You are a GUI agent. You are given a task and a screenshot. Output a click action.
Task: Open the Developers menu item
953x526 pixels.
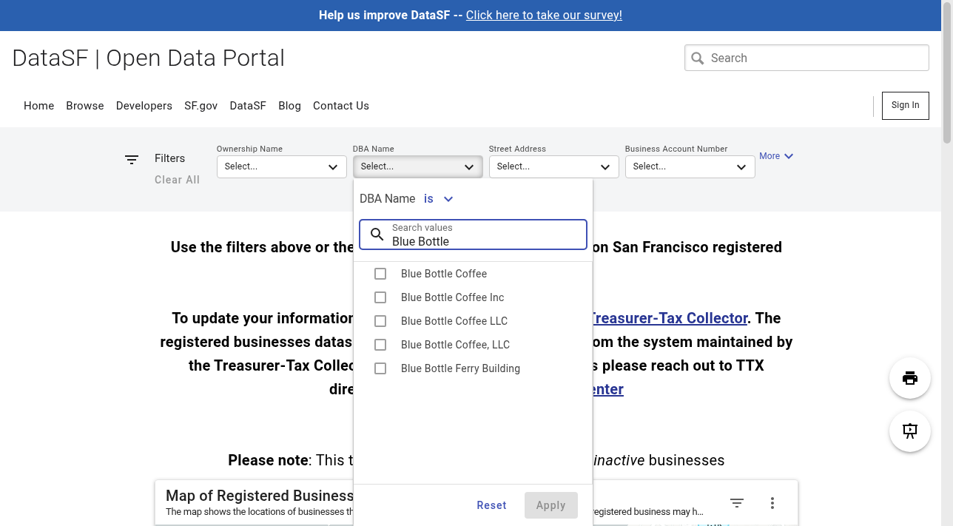pos(144,106)
